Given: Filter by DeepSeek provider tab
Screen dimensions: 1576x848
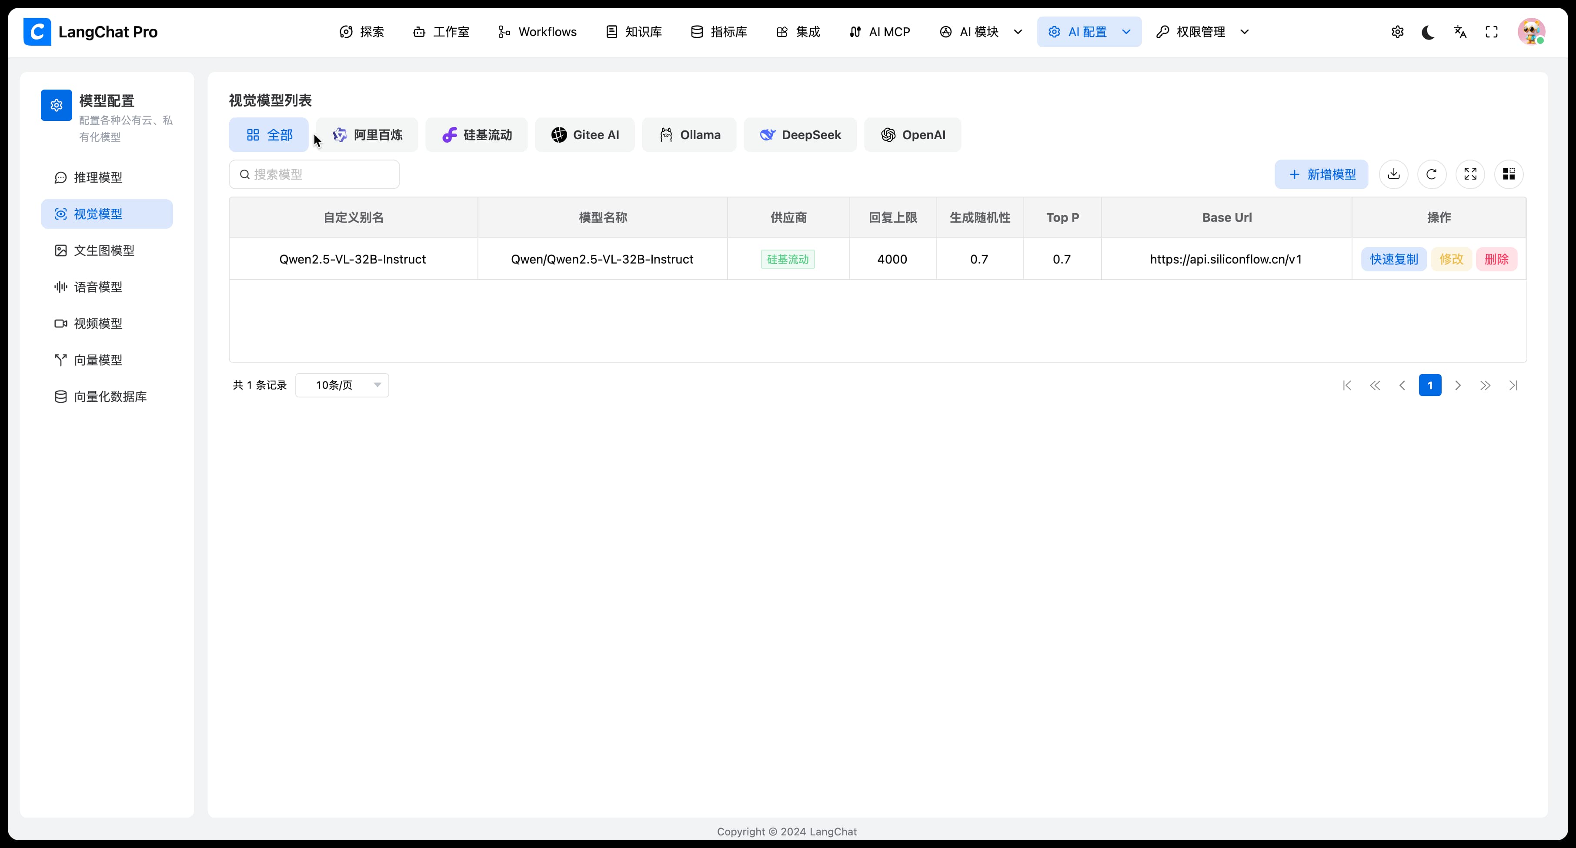Looking at the screenshot, I should (800, 135).
